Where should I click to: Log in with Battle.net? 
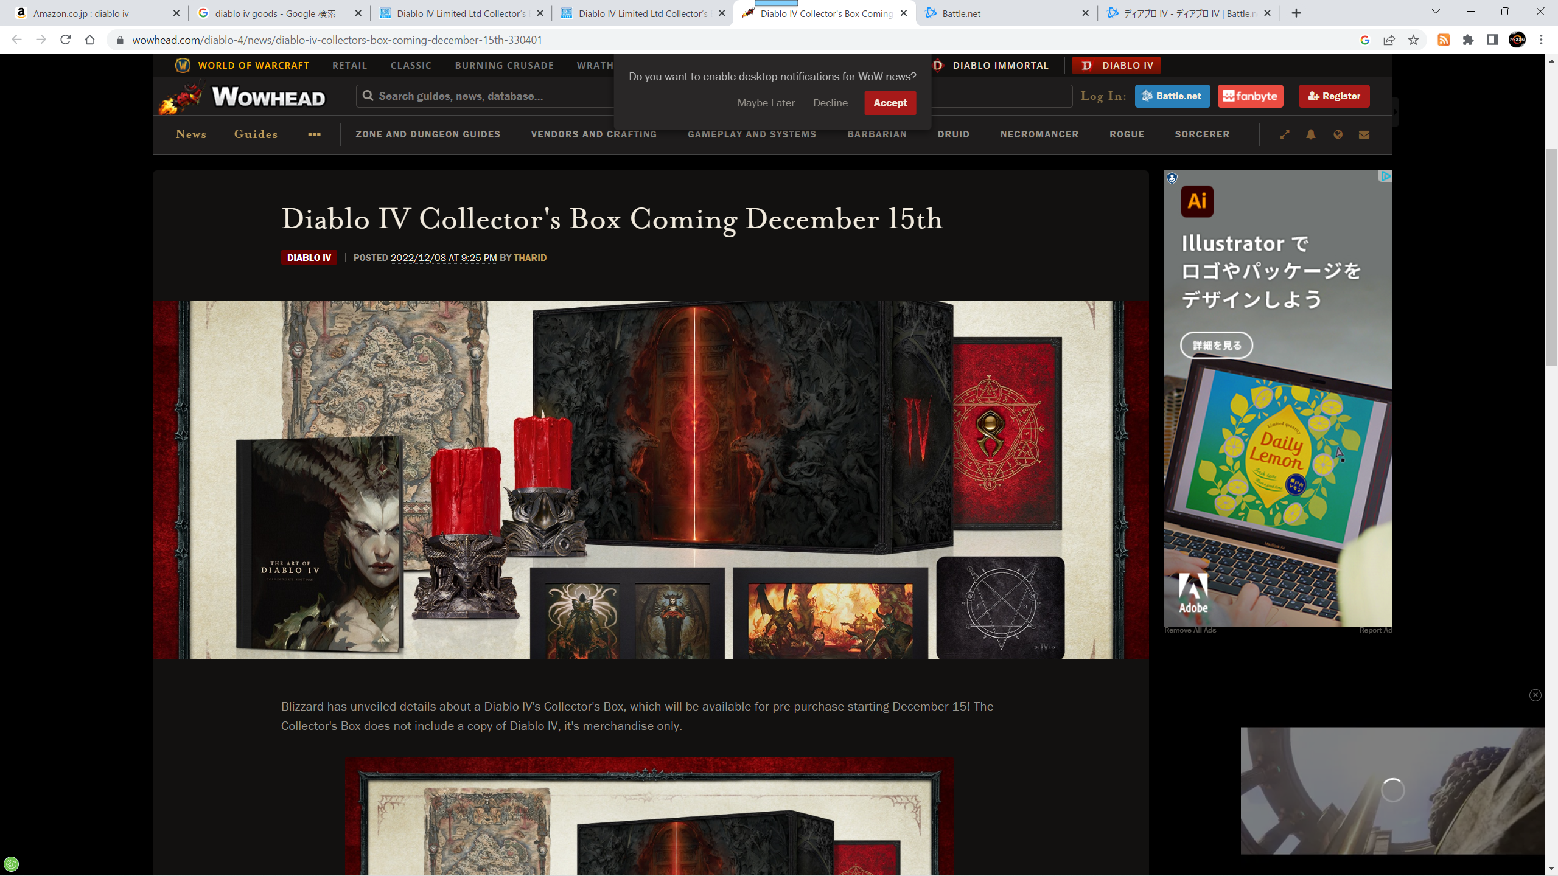tap(1172, 96)
